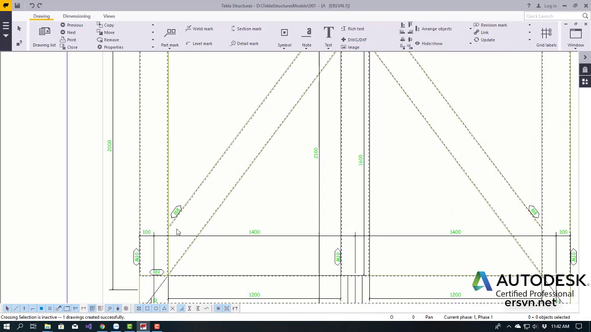Open the hamburger file menu
Screen dimensions: 591x332
[6, 26]
